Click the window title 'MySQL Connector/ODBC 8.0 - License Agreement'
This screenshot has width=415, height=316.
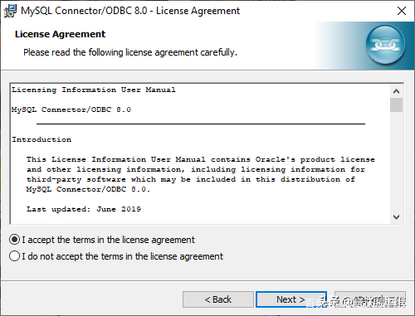130,11
